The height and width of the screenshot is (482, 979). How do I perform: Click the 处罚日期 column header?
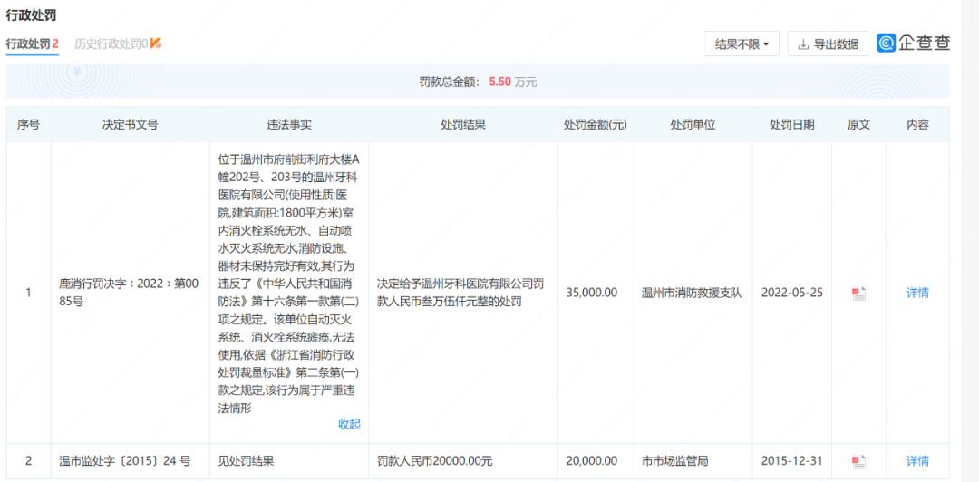tap(791, 124)
